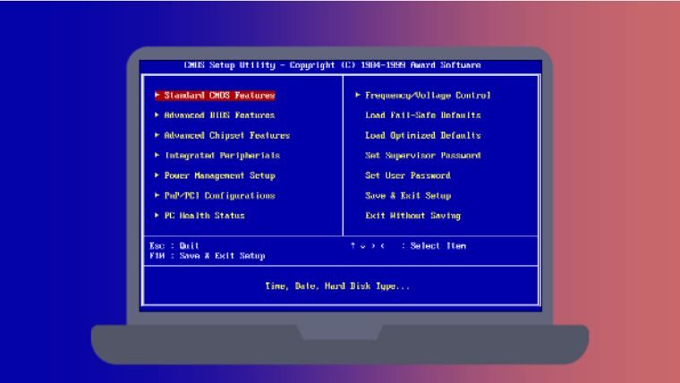Select Standard CMOS Features menu entry

219,95
